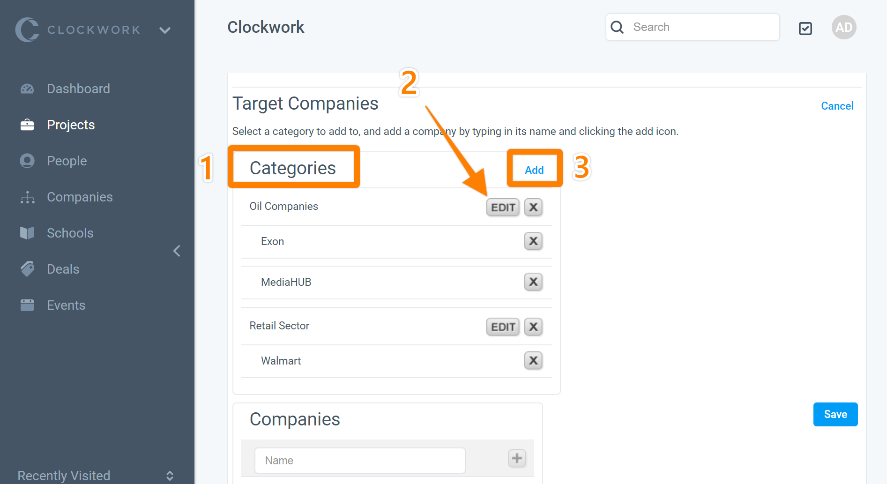Open tasks via the checkbox icon top right
Image resolution: width=887 pixels, height=484 pixels.
click(805, 29)
